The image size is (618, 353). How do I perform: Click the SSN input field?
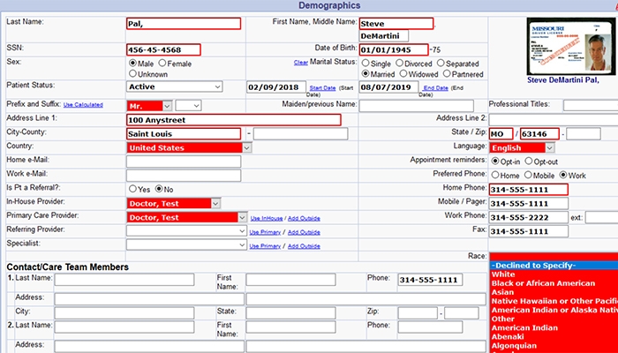163,49
